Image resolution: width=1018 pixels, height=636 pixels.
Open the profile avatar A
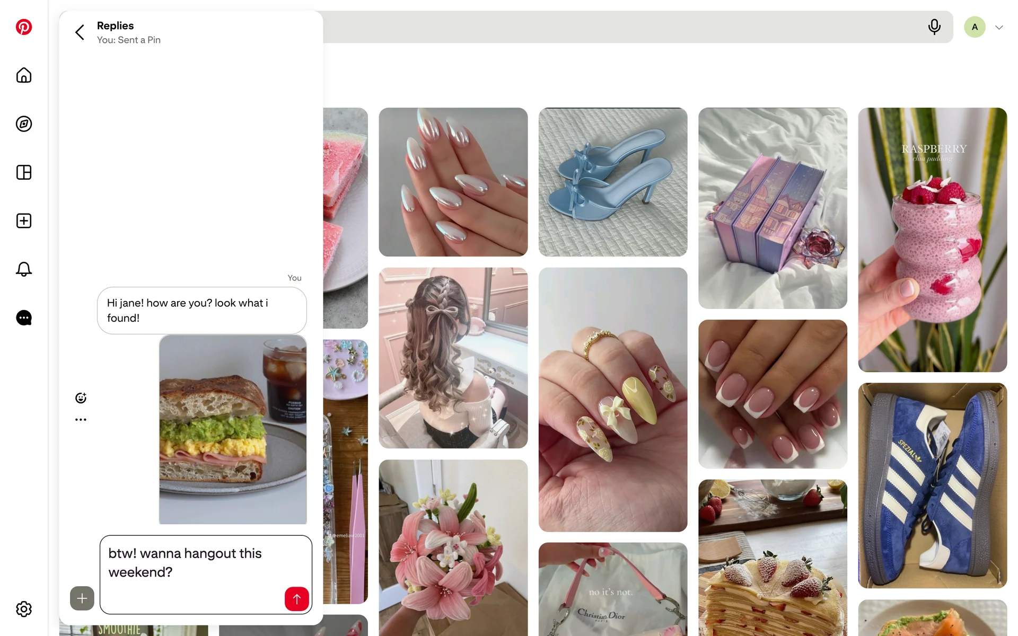pos(975,27)
